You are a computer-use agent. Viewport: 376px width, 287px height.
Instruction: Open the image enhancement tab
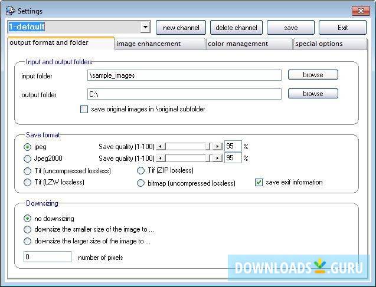[160, 44]
